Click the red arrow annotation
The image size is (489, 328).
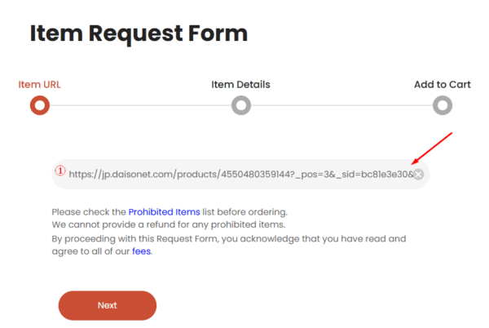tap(432, 150)
